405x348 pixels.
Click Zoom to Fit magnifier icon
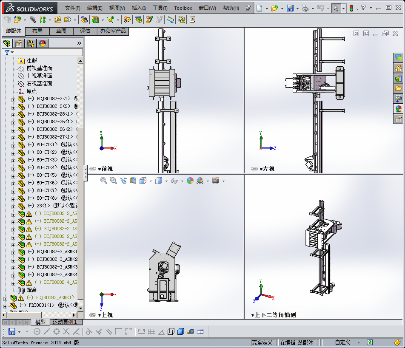[104, 181]
